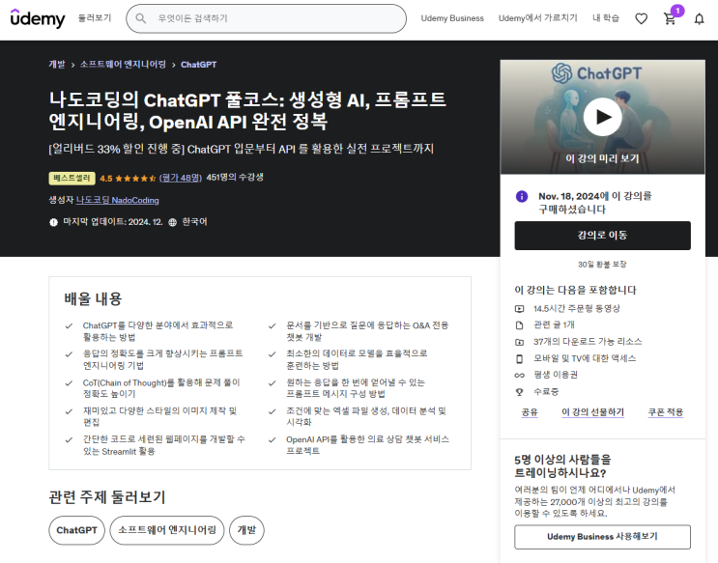Click the 451명의 수강생 text
This screenshot has height=563, width=718.
click(235, 177)
